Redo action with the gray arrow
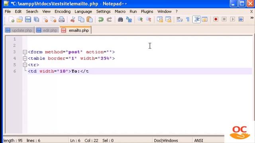Image resolution: width=255 pixels, height=143 pixels. pyautogui.click(x=109, y=19)
